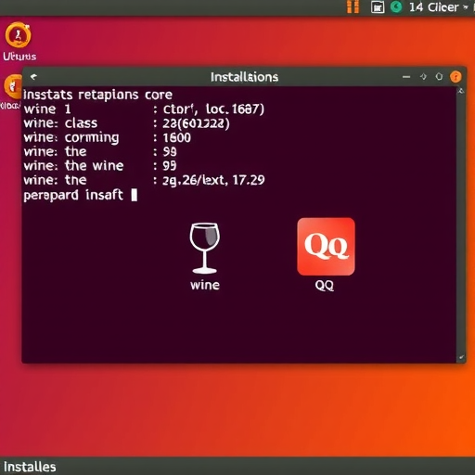Click the 'wine' label under the glass
The image size is (475, 475).
coord(205,285)
